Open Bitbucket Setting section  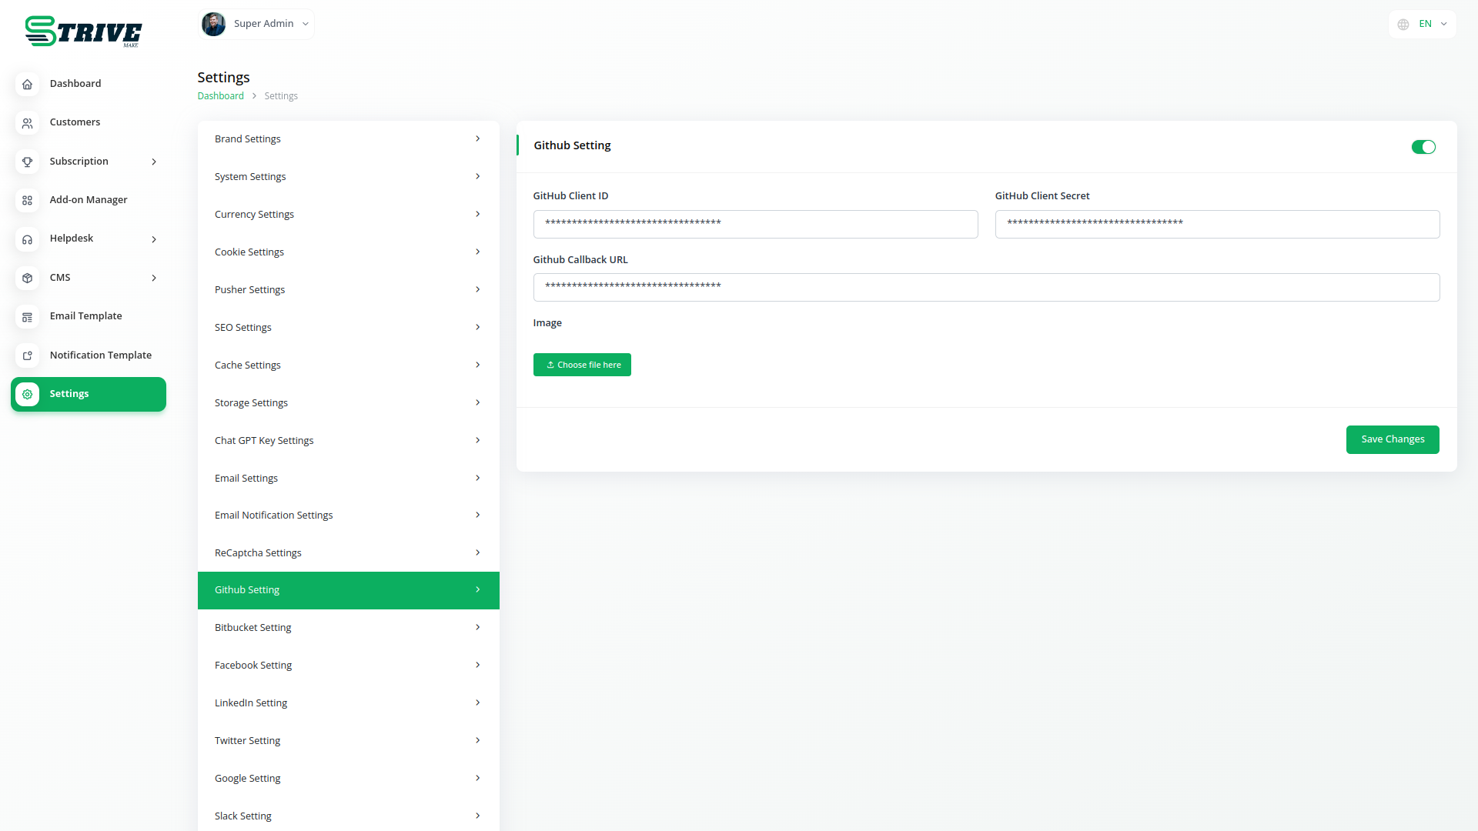[x=348, y=628]
